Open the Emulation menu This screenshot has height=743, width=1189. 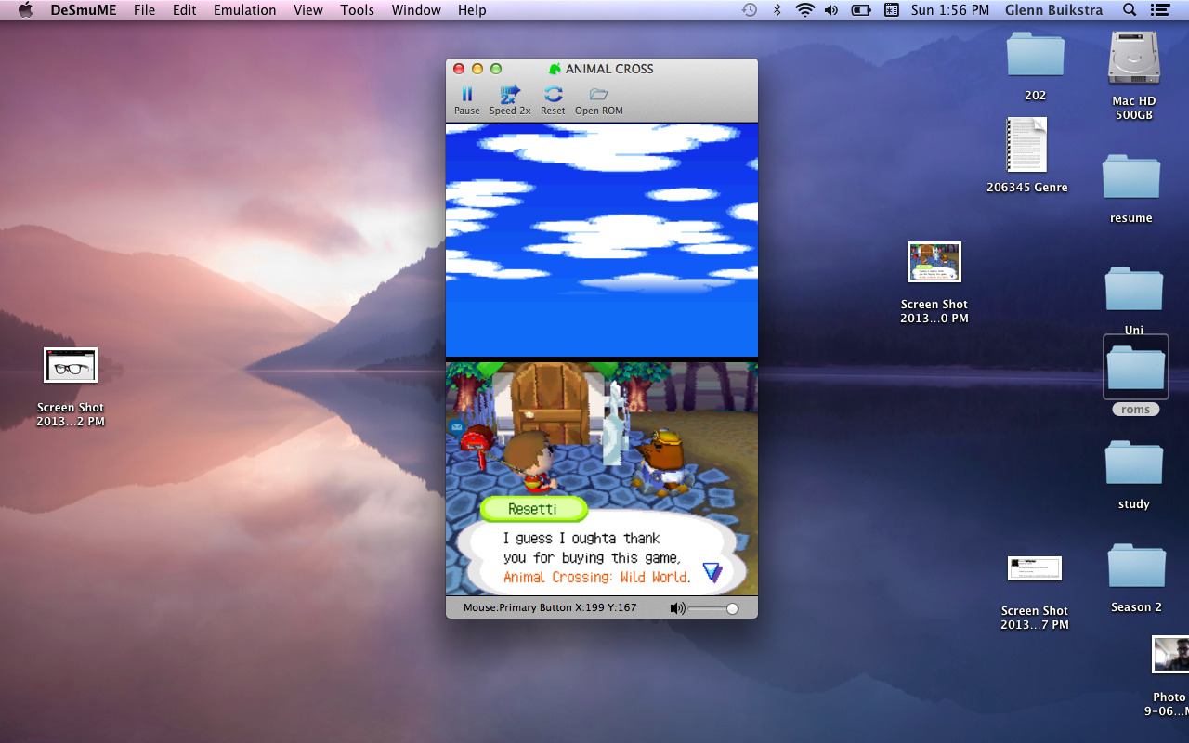coord(244,10)
